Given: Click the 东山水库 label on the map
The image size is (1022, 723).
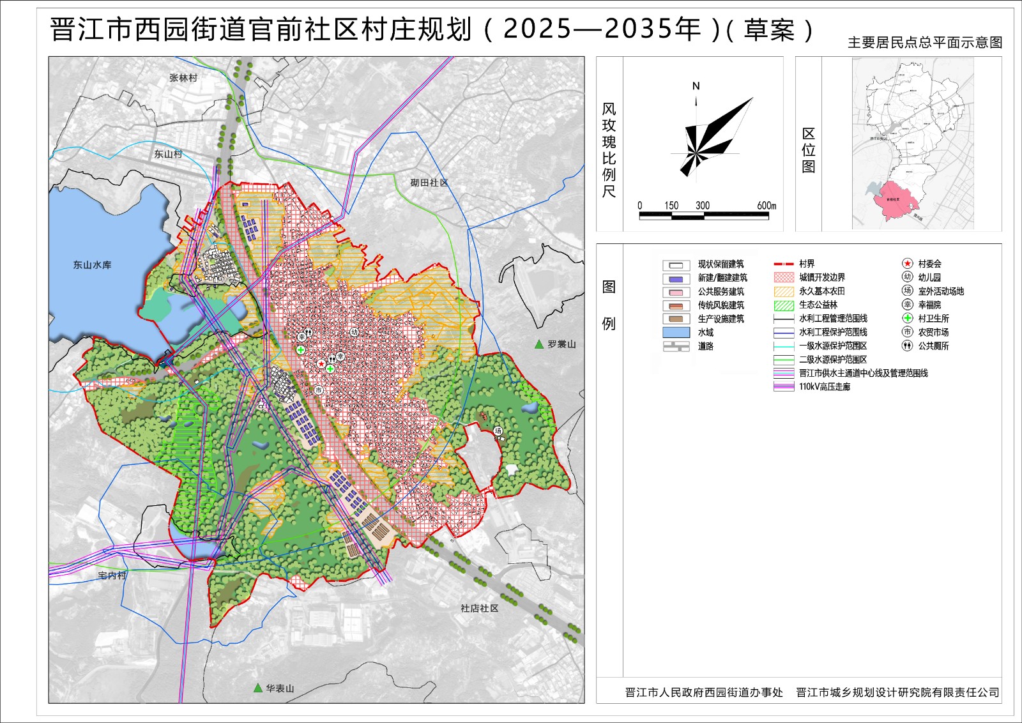Looking at the screenshot, I should tap(92, 265).
